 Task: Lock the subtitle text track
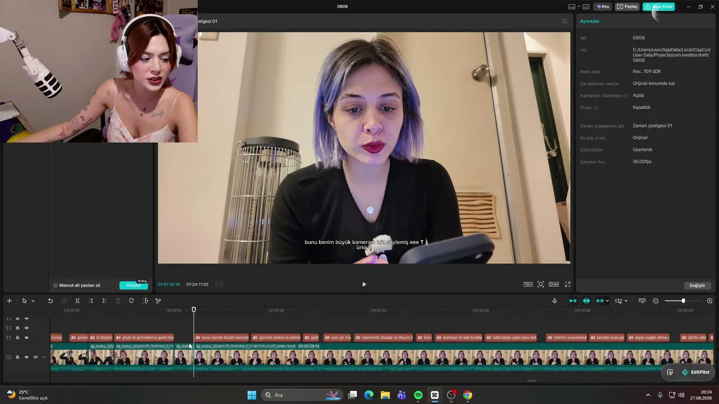coord(17,338)
